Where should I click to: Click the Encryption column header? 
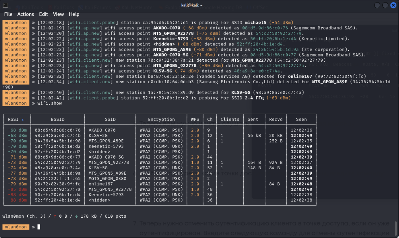[x=161, y=119]
